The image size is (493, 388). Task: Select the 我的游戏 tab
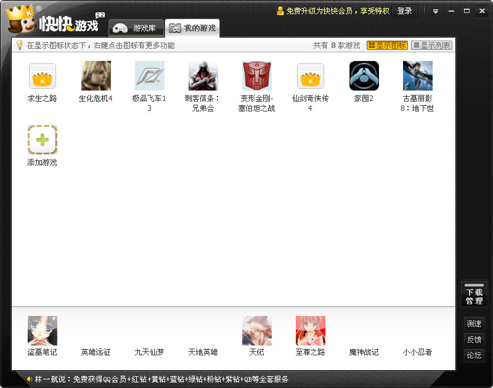click(192, 28)
